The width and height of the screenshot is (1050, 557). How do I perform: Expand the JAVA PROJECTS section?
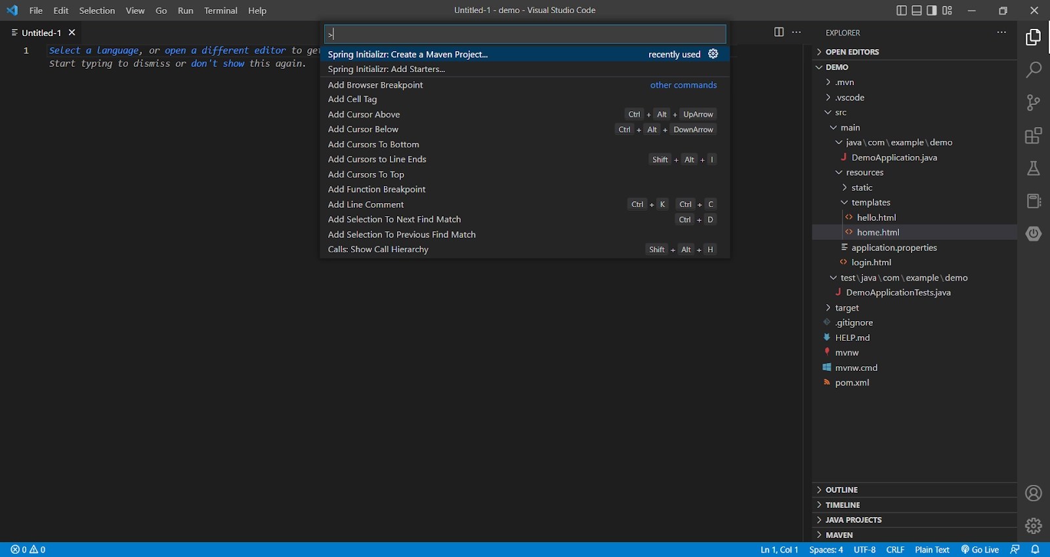(x=914, y=520)
